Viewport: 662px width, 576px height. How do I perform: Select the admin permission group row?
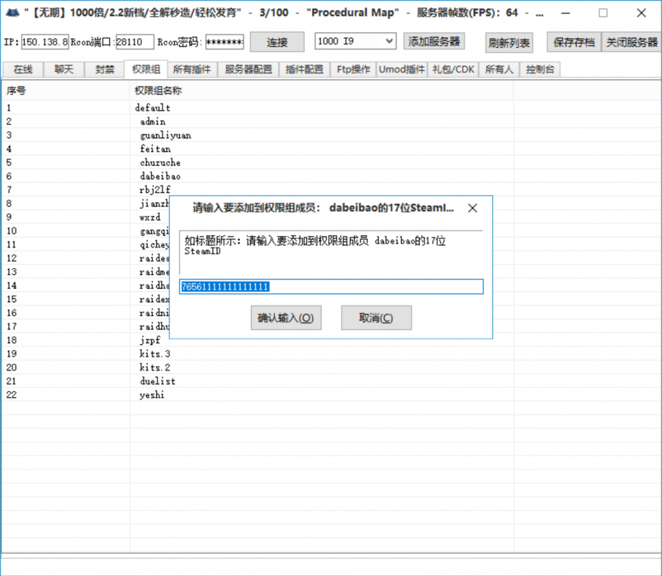153,122
